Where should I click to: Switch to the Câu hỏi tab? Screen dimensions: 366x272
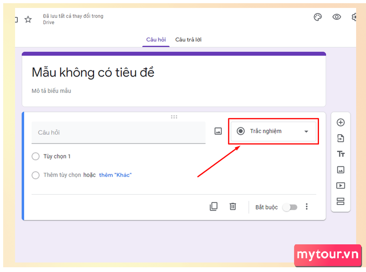(156, 40)
